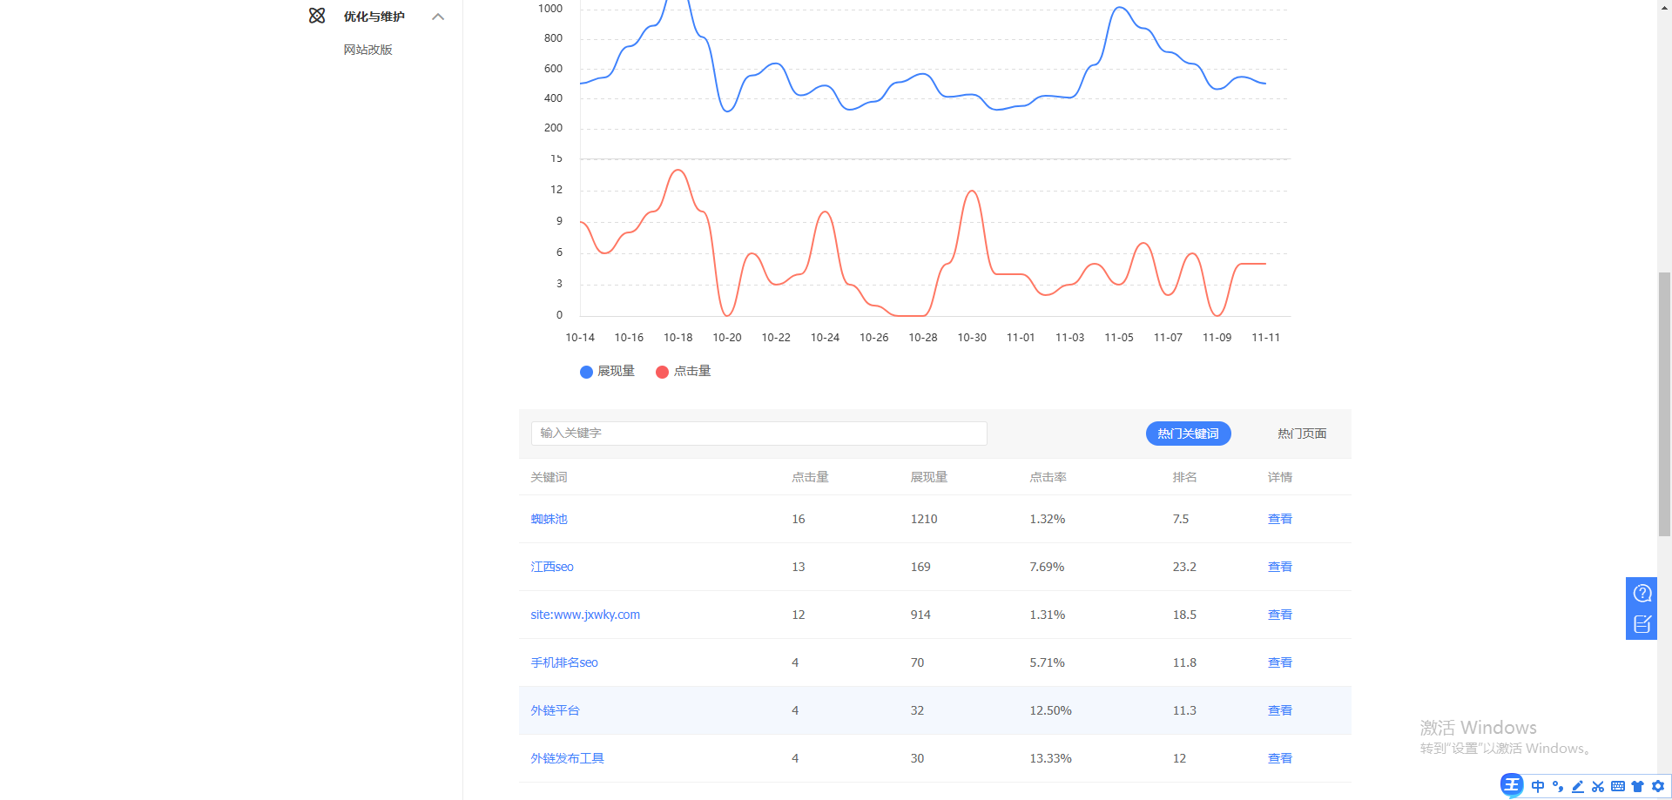Click ranking value 18.5
This screenshot has height=800, width=1672.
pyautogui.click(x=1184, y=615)
